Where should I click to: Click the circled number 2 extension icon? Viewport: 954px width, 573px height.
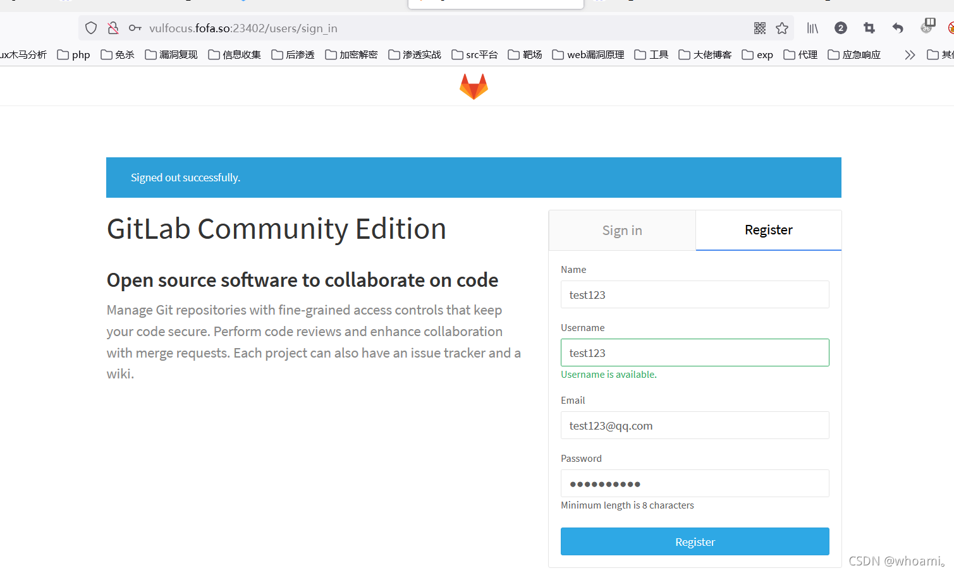[x=841, y=28]
